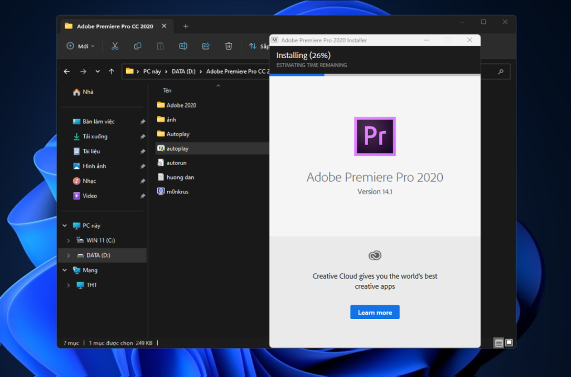Click the installer progress bar
Image resolution: width=571 pixels, height=377 pixels.
coord(375,75)
